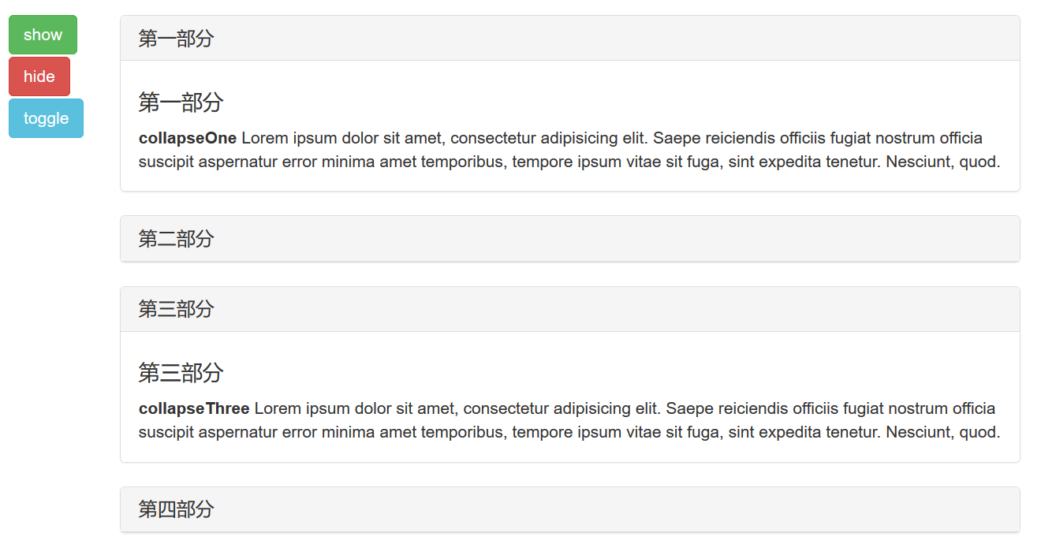This screenshot has width=1041, height=544.
Task: Collapse the 第三部分 panel header
Action: coord(175,308)
